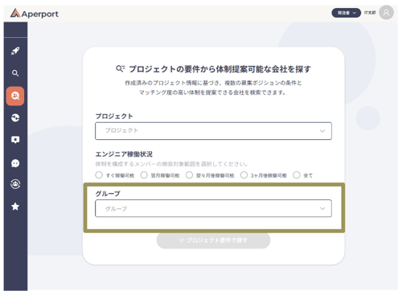Select the すぐ稼働可能 radio button
Viewport: 402px width, 291px height.
(99, 175)
